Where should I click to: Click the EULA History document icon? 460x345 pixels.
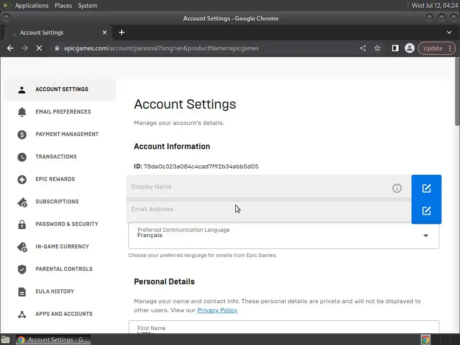(22, 292)
